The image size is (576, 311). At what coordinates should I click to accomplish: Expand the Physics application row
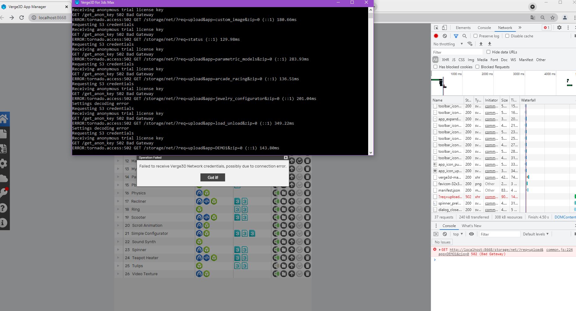tap(118, 193)
